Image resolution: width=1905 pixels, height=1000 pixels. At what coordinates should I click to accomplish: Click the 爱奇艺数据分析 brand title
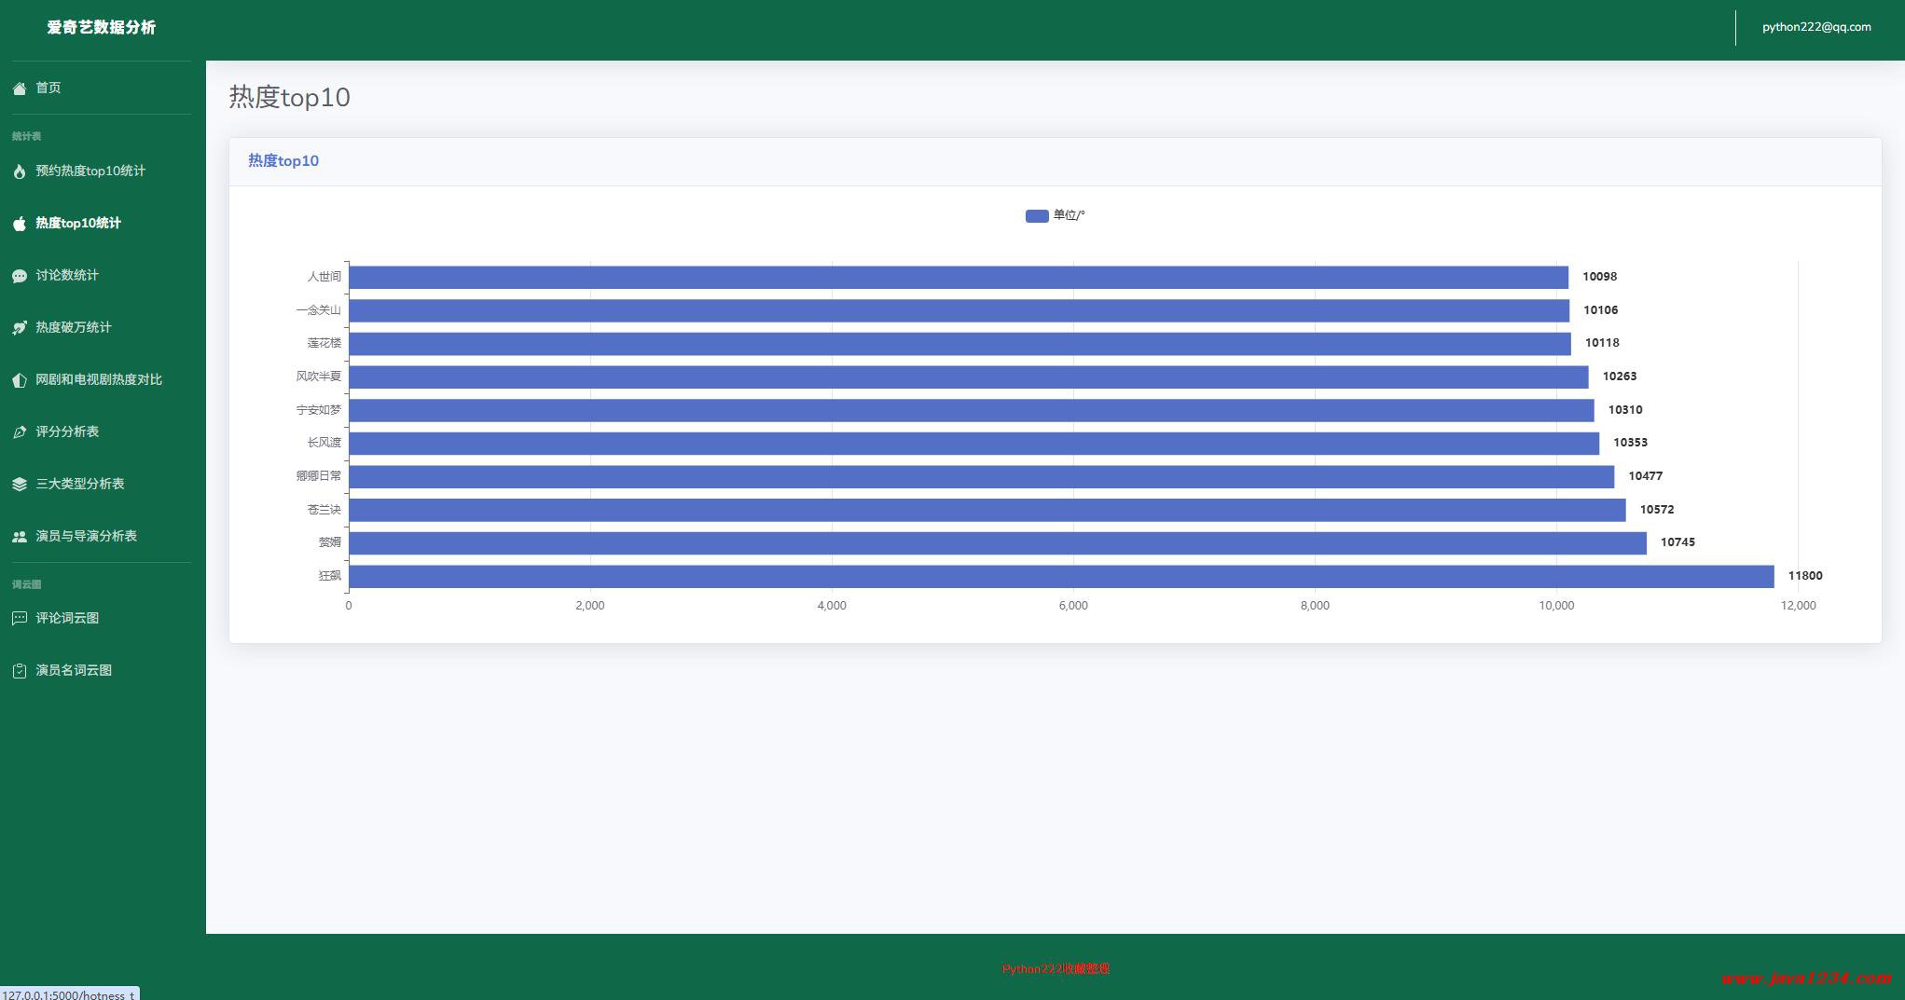102,27
